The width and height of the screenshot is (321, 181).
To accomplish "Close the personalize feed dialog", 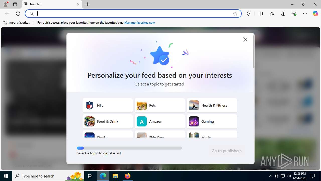I will (245, 39).
